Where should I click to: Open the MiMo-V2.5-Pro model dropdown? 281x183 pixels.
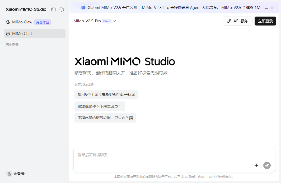(87, 21)
